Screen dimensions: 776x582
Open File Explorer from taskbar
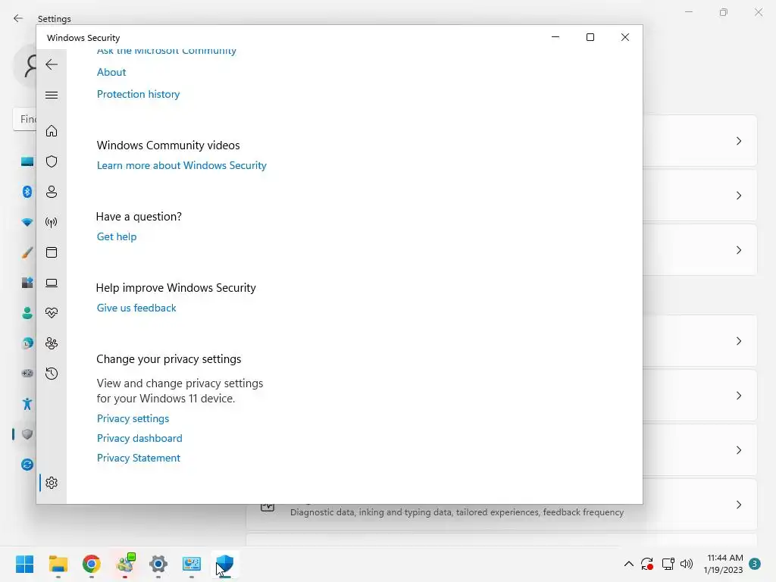(58, 564)
